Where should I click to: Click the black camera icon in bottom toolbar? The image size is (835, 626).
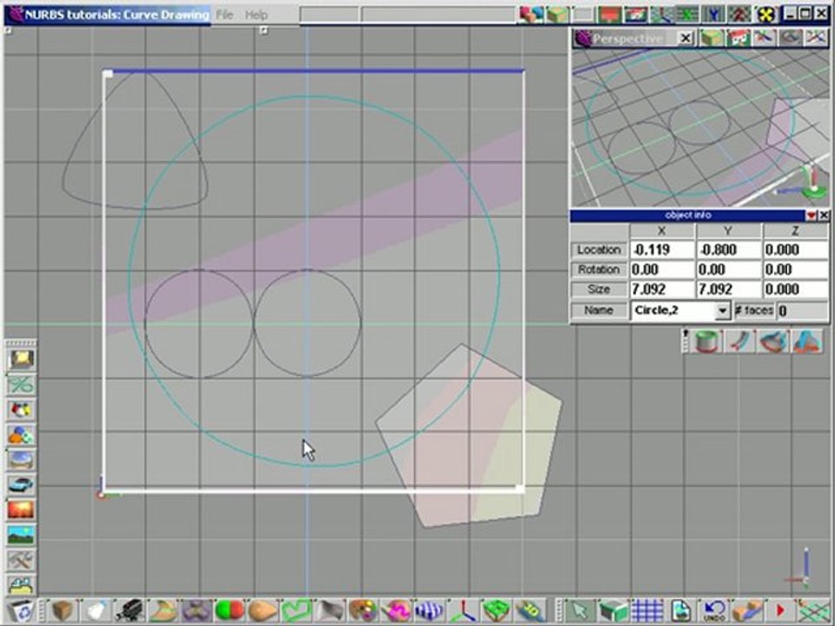130,610
